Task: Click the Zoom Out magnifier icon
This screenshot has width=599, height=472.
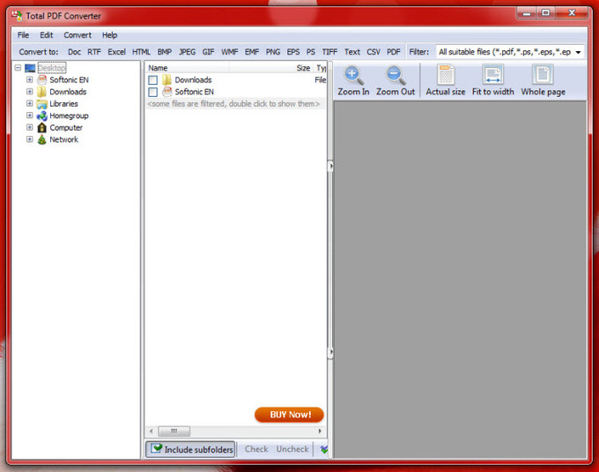Action: click(396, 75)
